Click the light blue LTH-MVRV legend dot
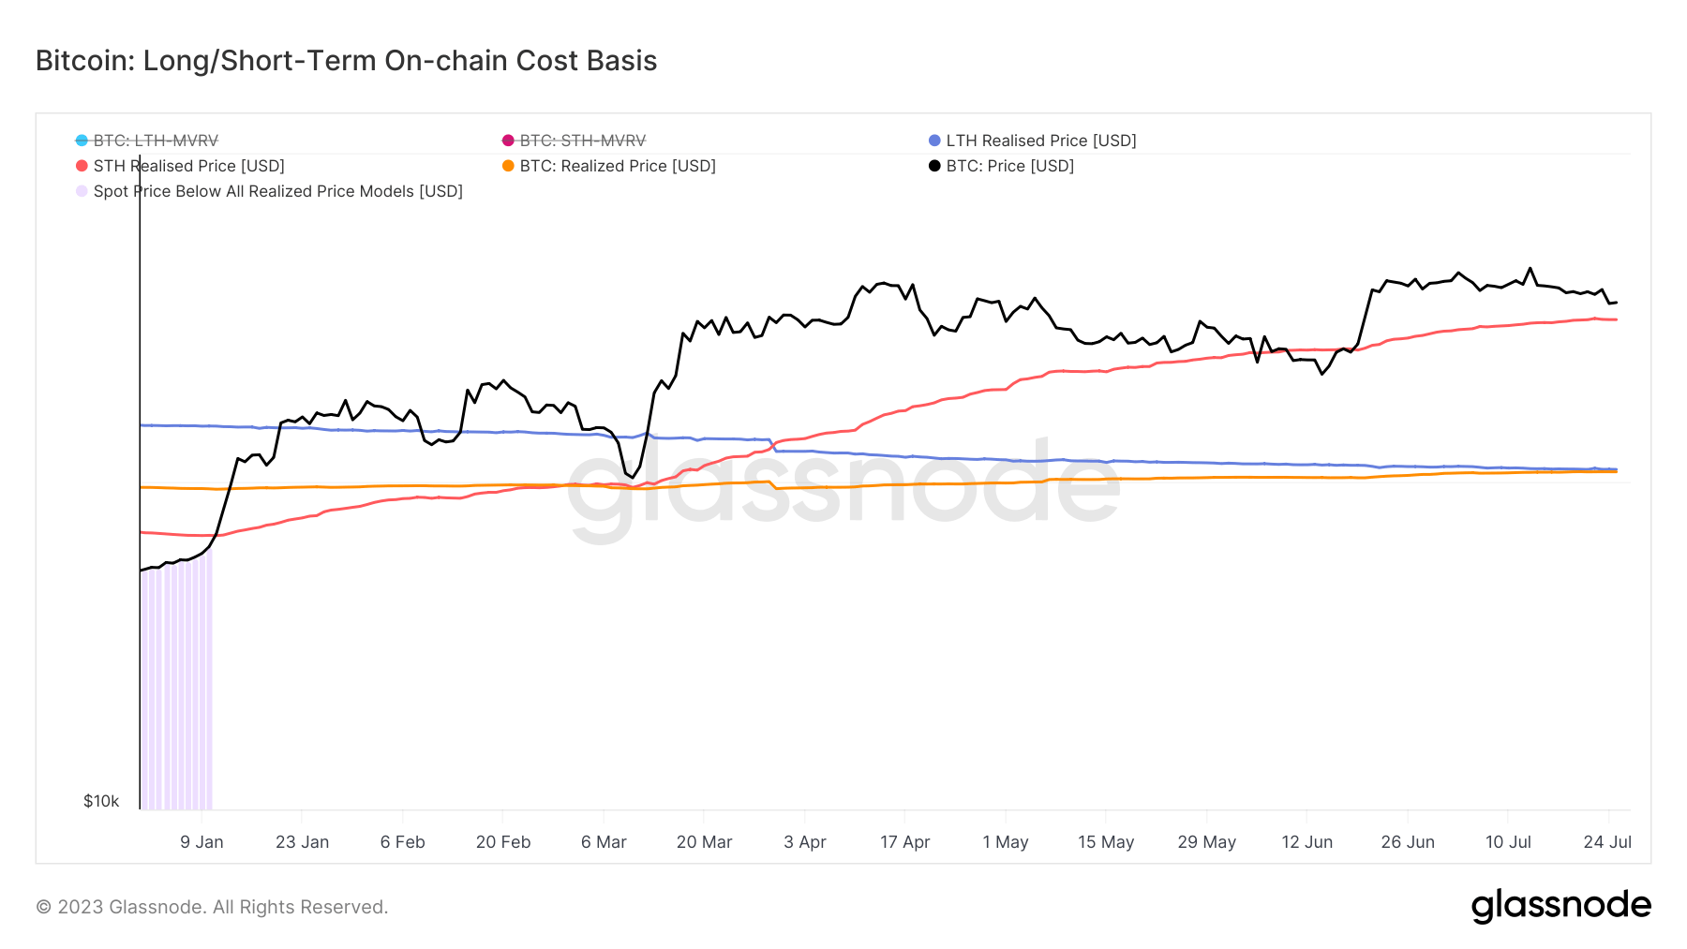 point(82,141)
